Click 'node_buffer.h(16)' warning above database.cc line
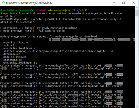 pos(61,92)
